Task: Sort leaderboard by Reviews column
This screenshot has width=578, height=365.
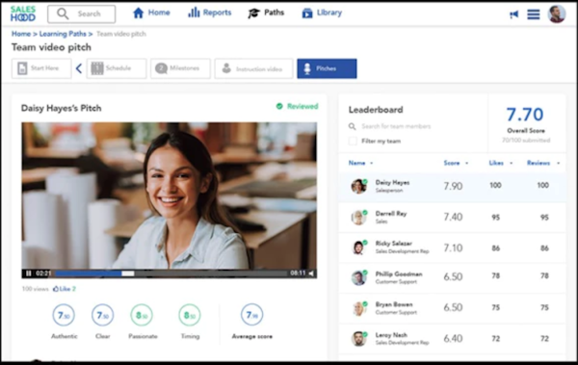Action: (x=543, y=163)
